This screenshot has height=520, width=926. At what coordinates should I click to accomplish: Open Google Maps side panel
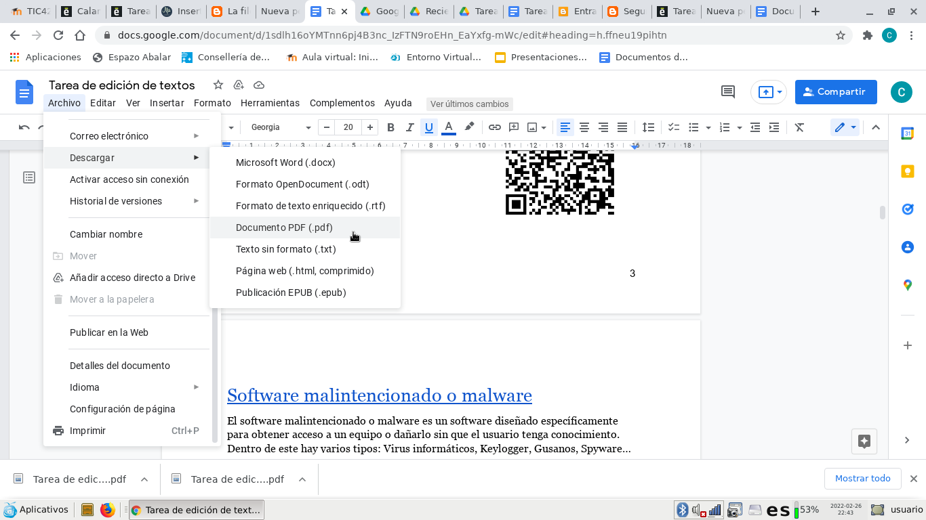click(908, 285)
